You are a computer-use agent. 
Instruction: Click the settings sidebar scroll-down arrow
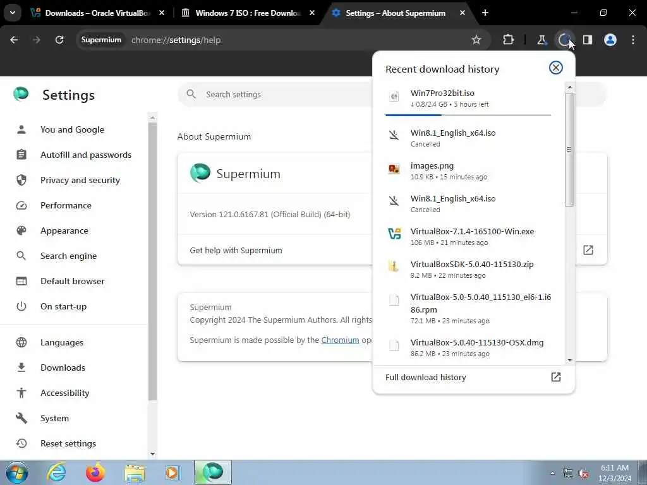tap(152, 453)
